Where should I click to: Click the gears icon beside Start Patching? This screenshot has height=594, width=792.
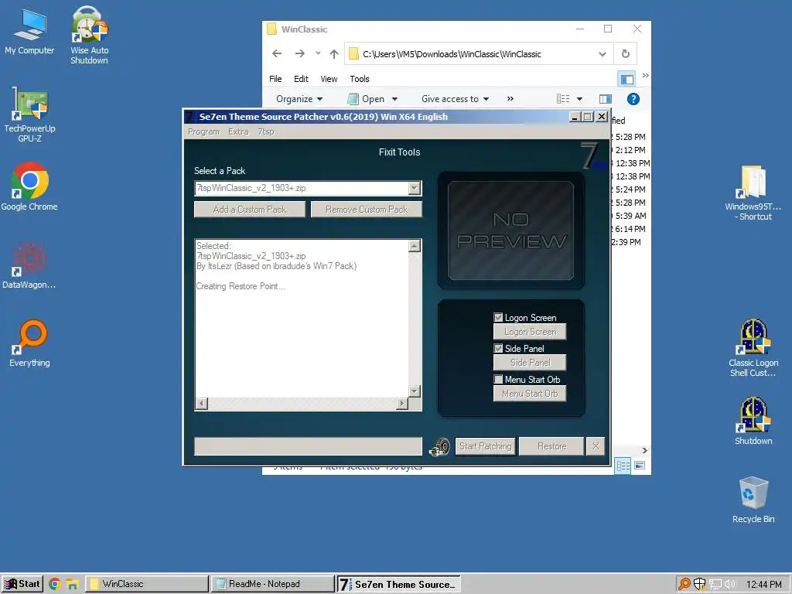click(439, 446)
